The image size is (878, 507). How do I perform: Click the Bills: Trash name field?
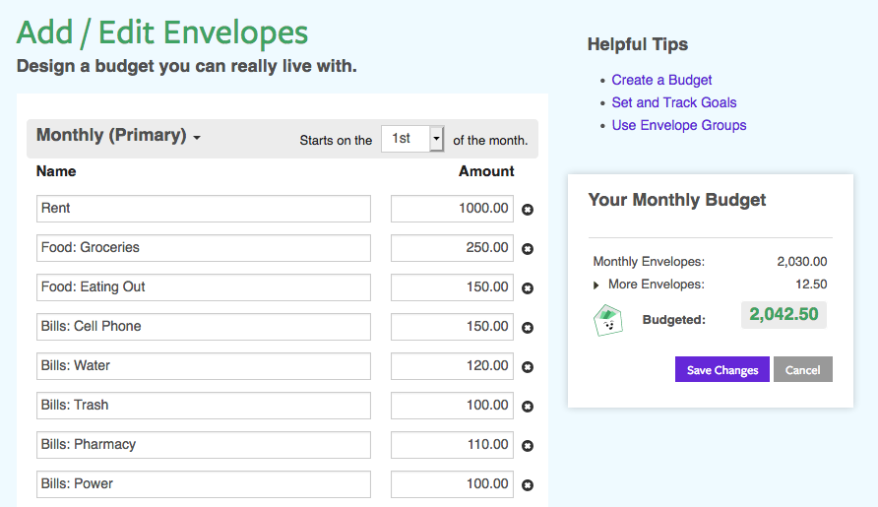pos(204,405)
